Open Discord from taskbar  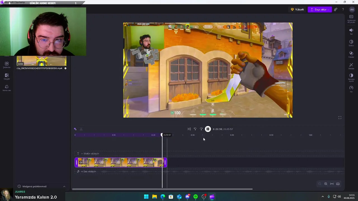(x=187, y=197)
